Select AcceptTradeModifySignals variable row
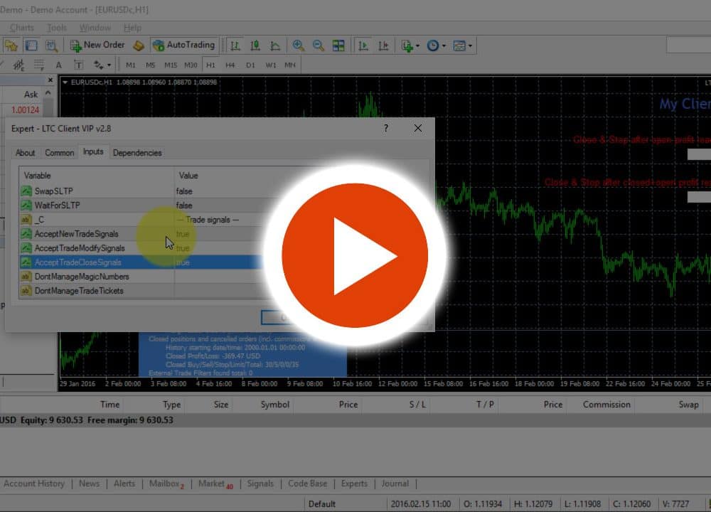The width and height of the screenshot is (711, 512). 142,248
